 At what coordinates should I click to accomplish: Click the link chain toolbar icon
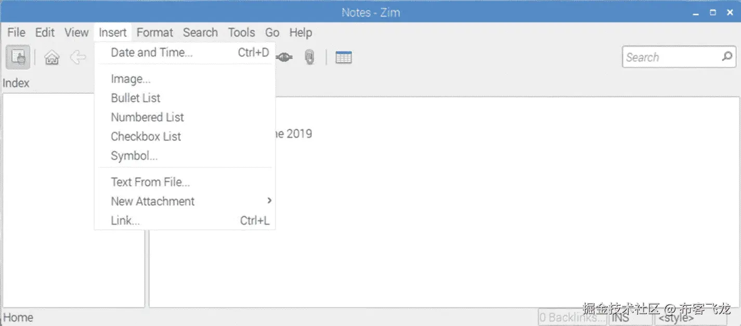284,57
